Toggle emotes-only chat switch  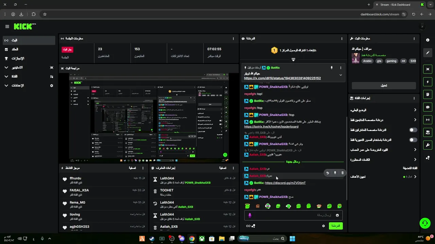point(413,140)
